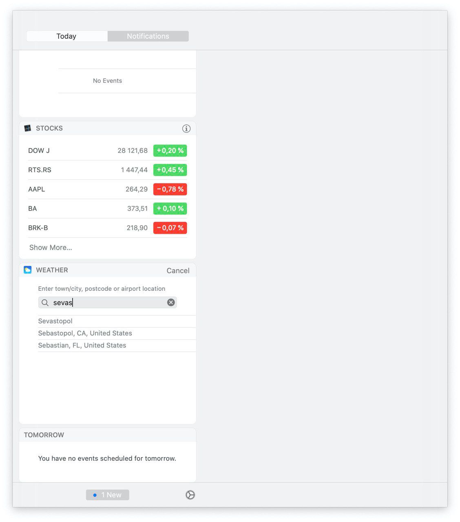Toggle AAPL change badge display
The height and width of the screenshot is (522, 460).
tap(170, 189)
